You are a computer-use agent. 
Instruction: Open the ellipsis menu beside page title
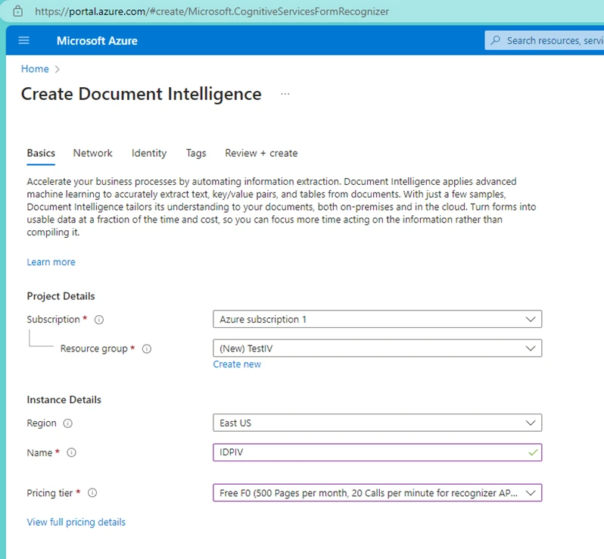pyautogui.click(x=285, y=94)
